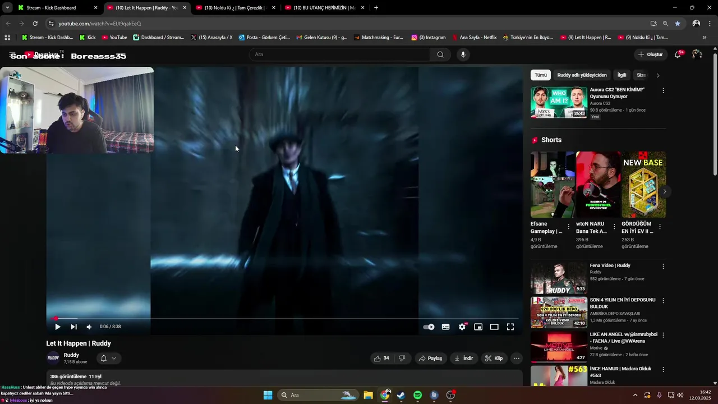Play the Let It Happen video
This screenshot has height=404, width=718.
click(57, 327)
